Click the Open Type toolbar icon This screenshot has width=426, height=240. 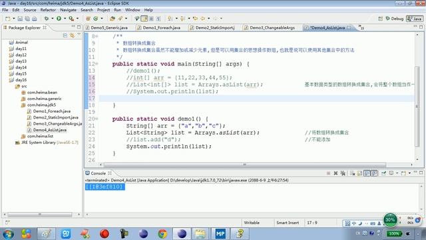click(112, 19)
